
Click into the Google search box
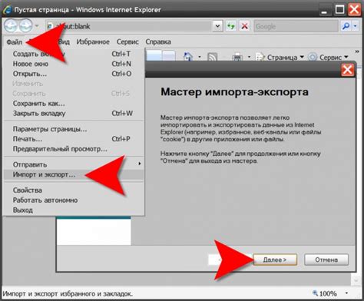[x=296, y=26]
